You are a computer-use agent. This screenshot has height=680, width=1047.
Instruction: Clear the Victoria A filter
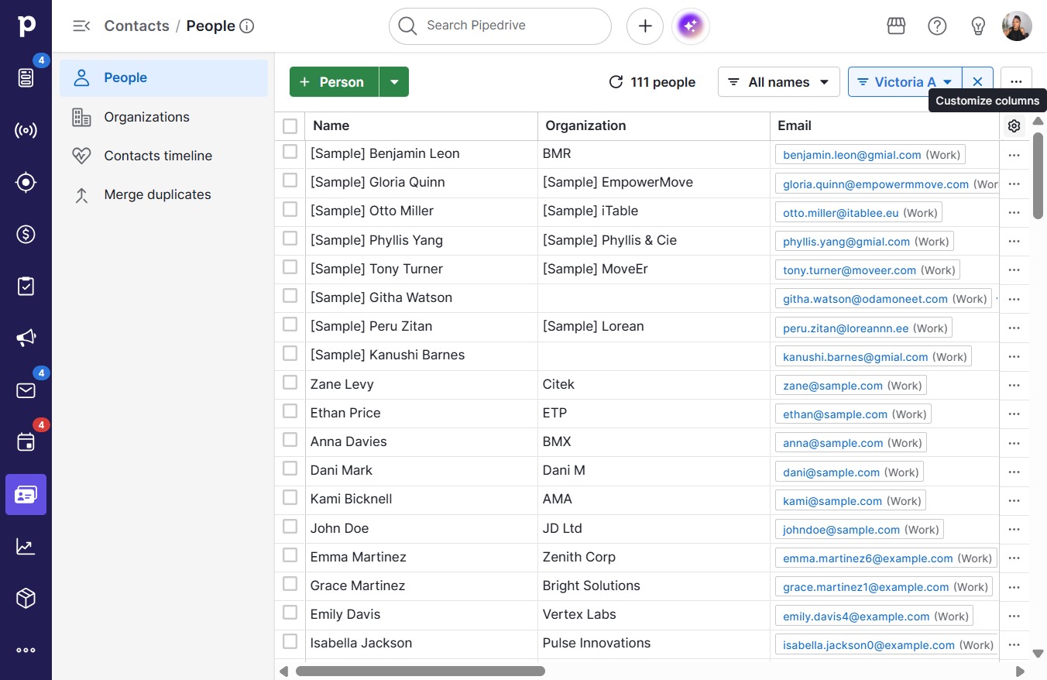pos(977,82)
